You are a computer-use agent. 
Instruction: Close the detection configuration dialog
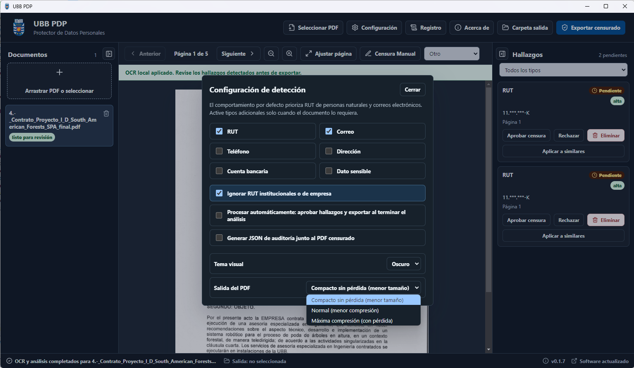click(412, 90)
